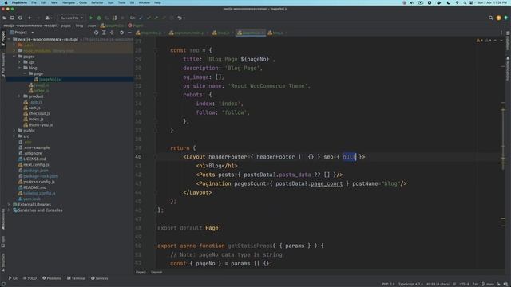Save all with the disk toolbar icon
Screen dimensions: 511x287
12,18
